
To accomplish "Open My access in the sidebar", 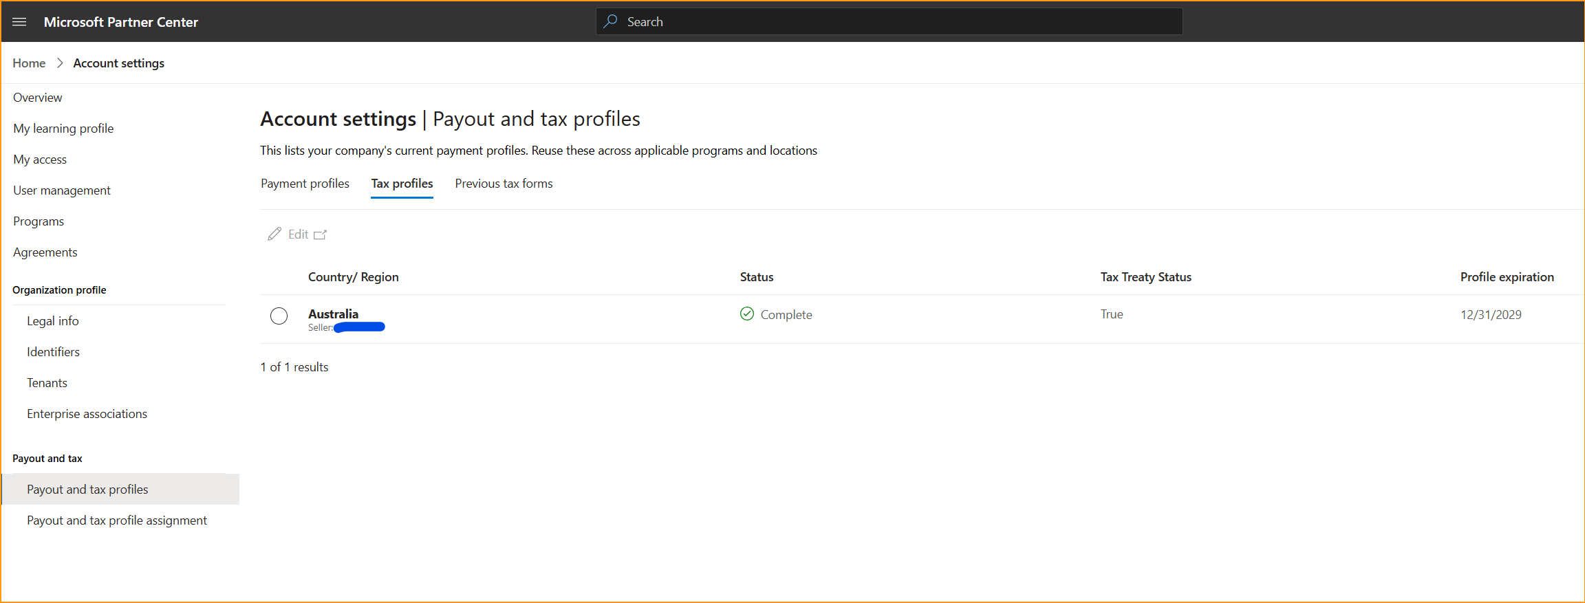I will [x=40, y=160].
